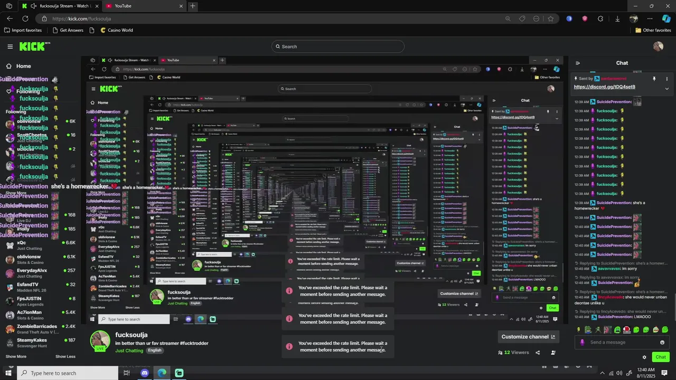Image resolution: width=676 pixels, height=380 pixels.
Task: Click the Kick logo
Action: [x=34, y=46]
